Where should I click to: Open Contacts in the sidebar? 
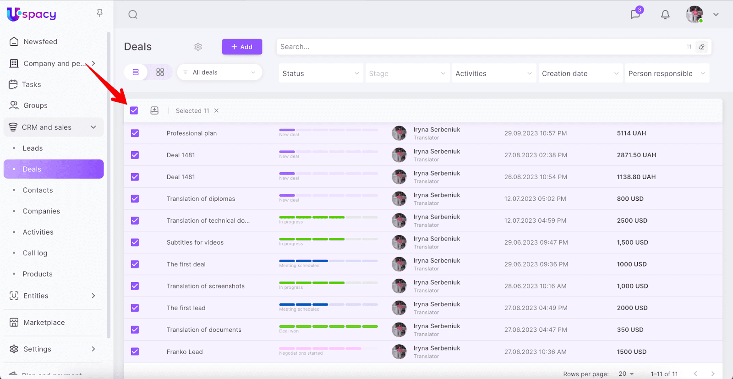38,190
